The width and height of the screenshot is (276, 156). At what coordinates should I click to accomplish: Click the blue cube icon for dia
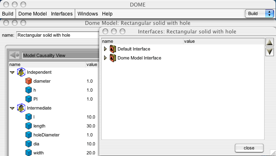[x=29, y=144]
